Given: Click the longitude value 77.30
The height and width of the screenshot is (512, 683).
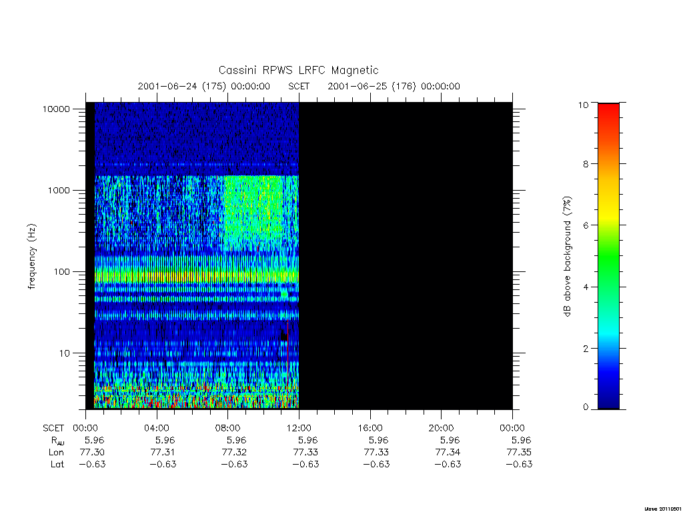Looking at the screenshot, I should coord(92,453).
